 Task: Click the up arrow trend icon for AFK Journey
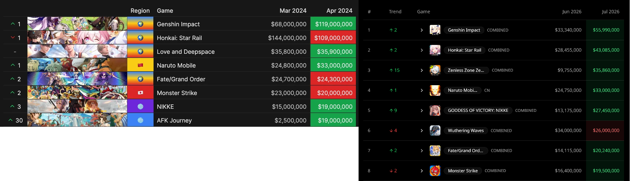click(10, 120)
